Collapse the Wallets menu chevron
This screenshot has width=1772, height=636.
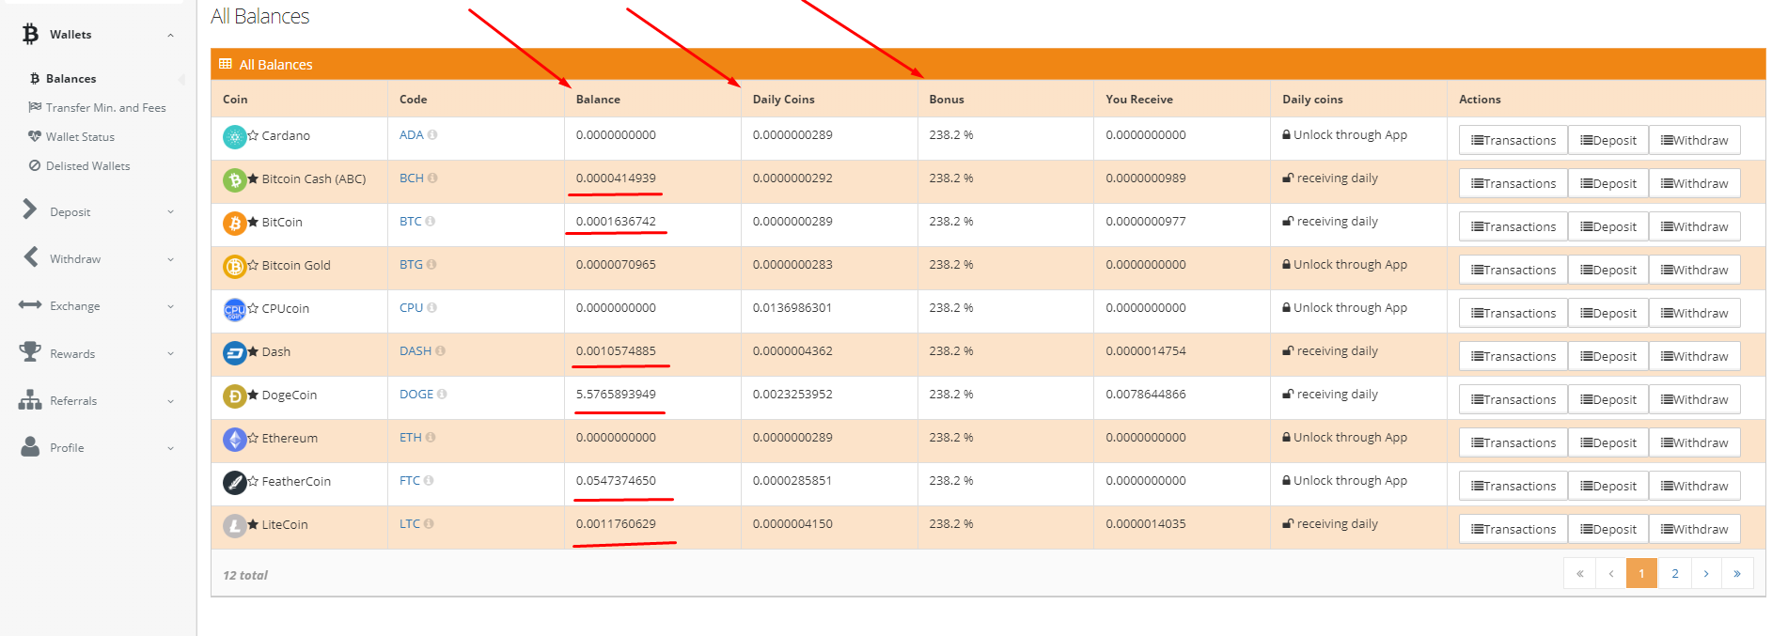pyautogui.click(x=170, y=36)
